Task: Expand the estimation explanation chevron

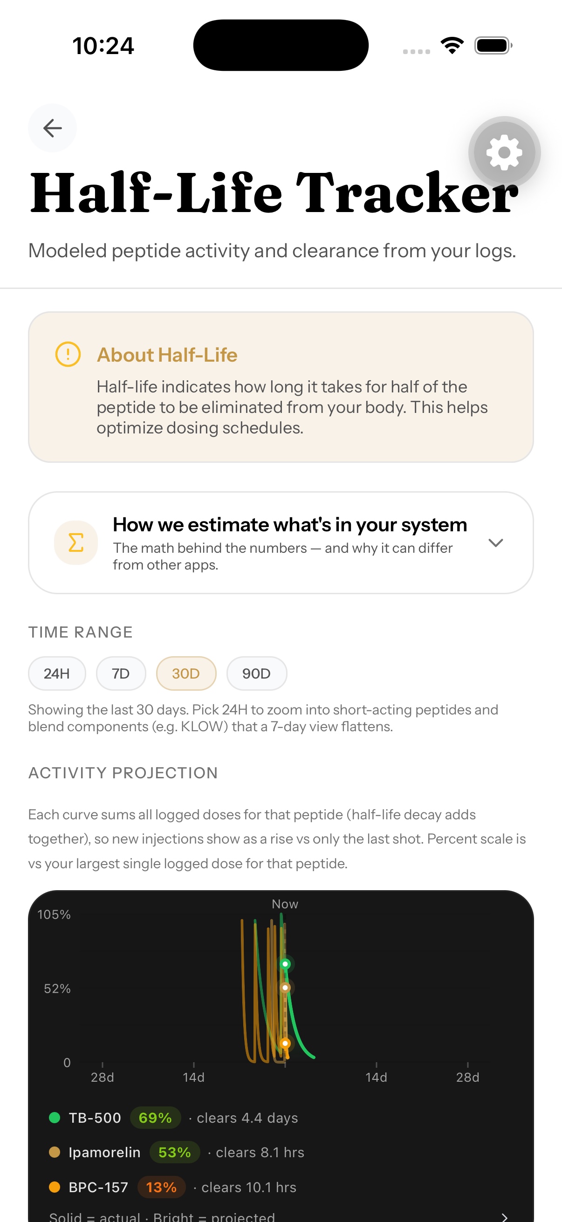Action: point(496,542)
